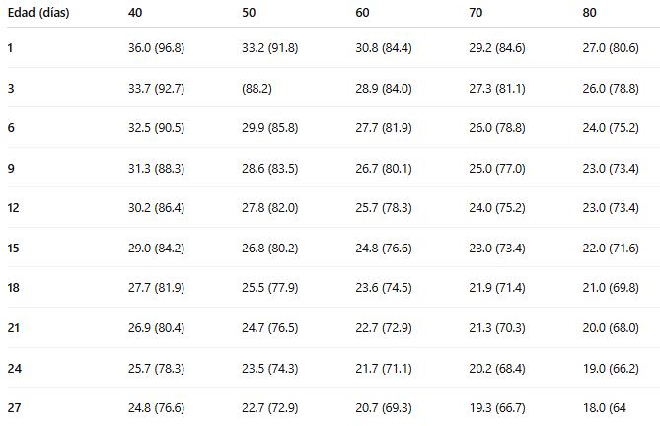
Task: Select the "40" column header
Action: click(135, 15)
